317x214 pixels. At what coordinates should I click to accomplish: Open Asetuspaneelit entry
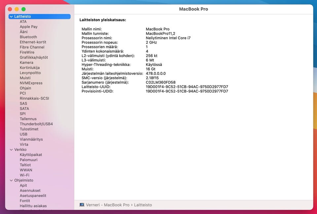pyautogui.click(x=33, y=196)
